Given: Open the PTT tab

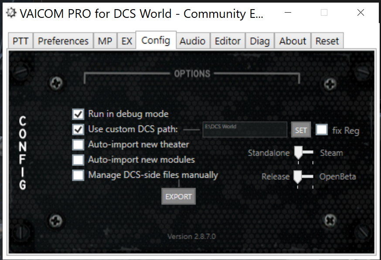Looking at the screenshot, I should pyautogui.click(x=20, y=41).
